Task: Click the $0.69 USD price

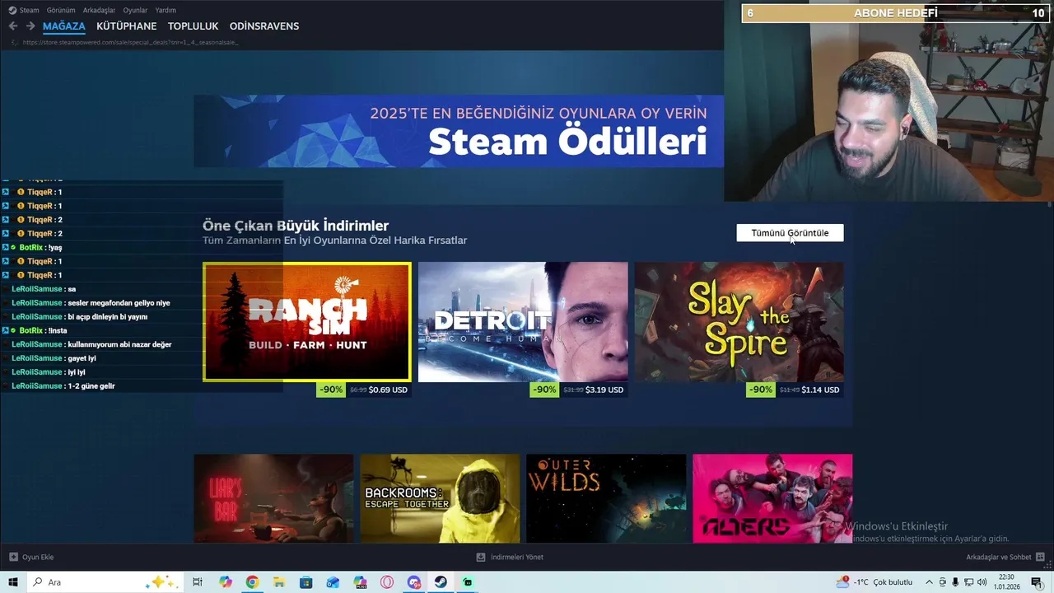Action: 388,390
